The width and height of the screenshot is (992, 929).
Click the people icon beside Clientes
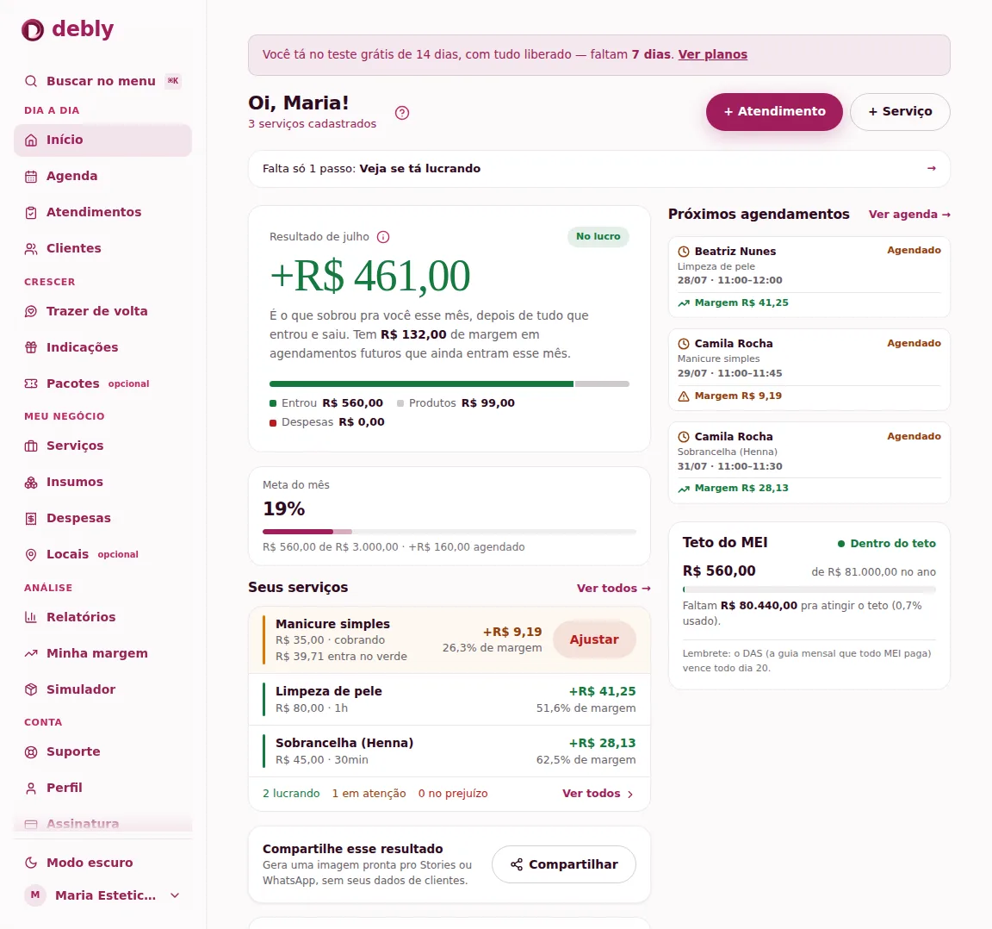(x=30, y=248)
